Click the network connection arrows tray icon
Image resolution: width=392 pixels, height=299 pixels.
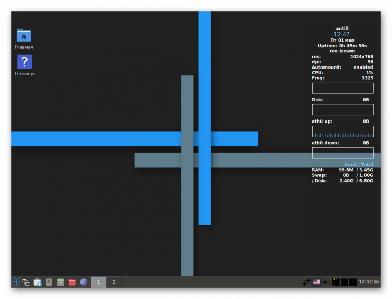(x=306, y=282)
